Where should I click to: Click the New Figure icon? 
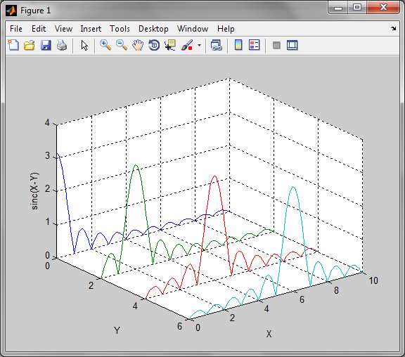click(13, 45)
